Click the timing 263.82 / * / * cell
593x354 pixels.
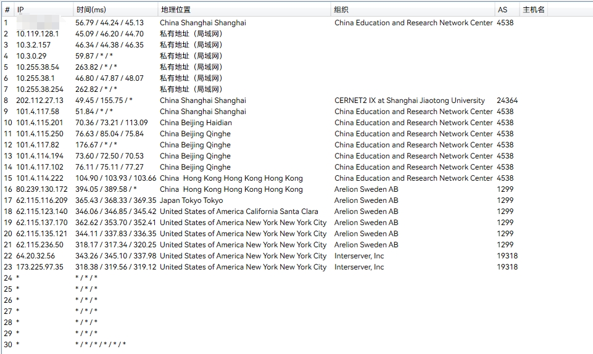(x=96, y=67)
